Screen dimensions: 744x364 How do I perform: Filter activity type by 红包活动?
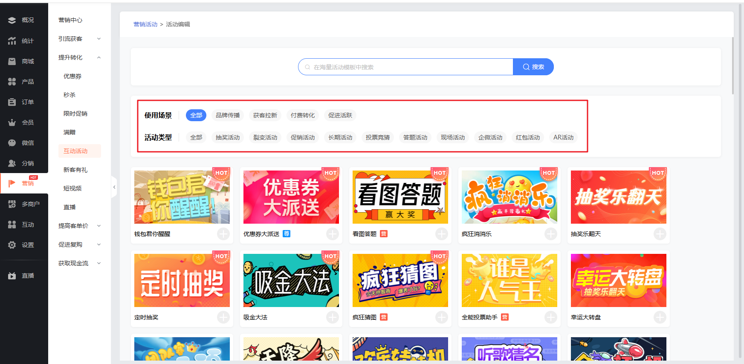pos(528,137)
